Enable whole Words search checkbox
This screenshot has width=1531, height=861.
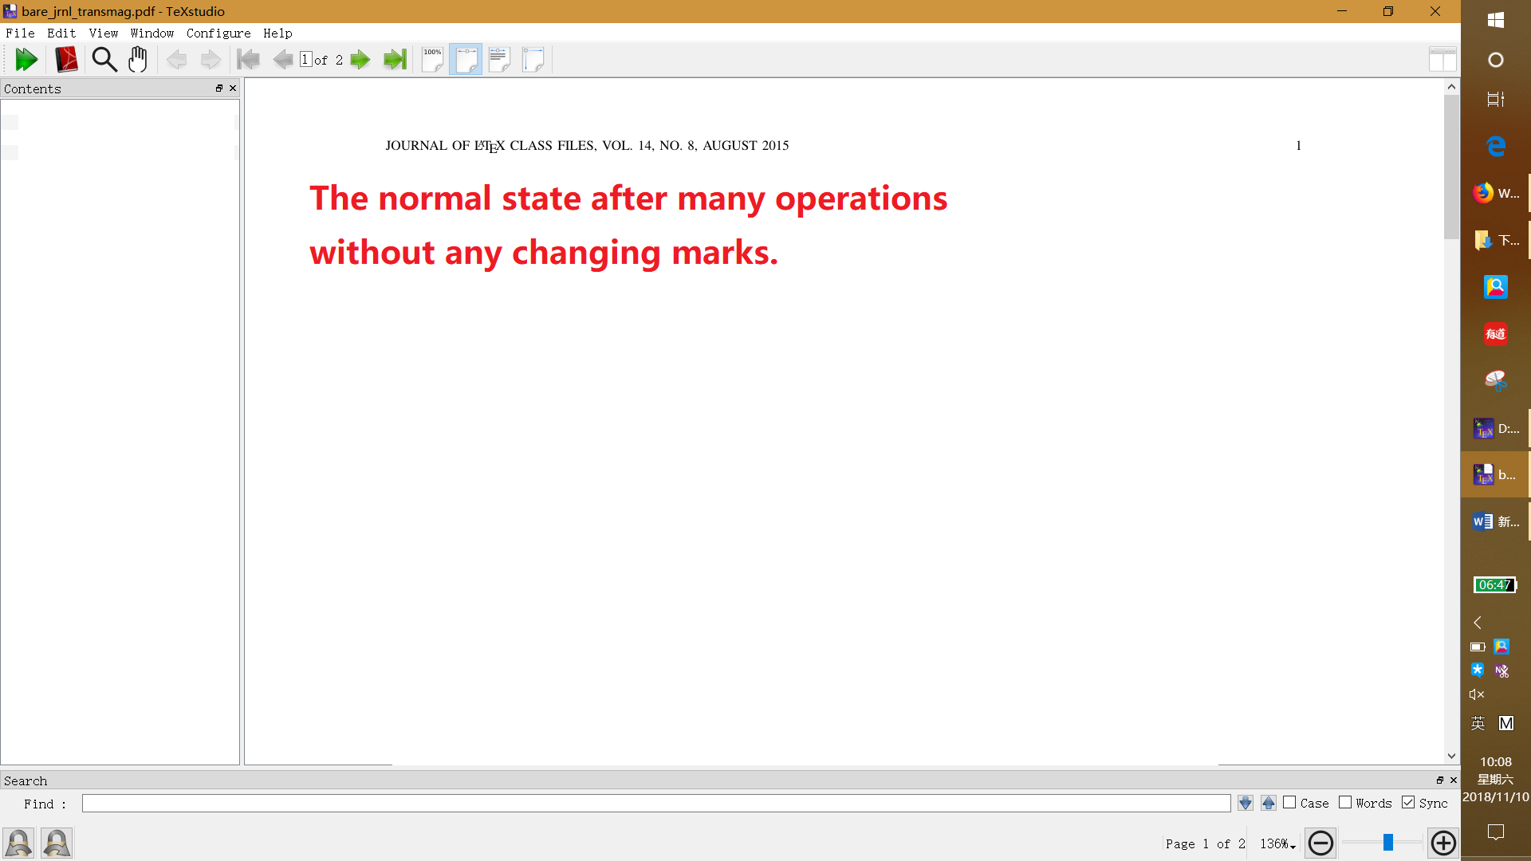coord(1345,803)
